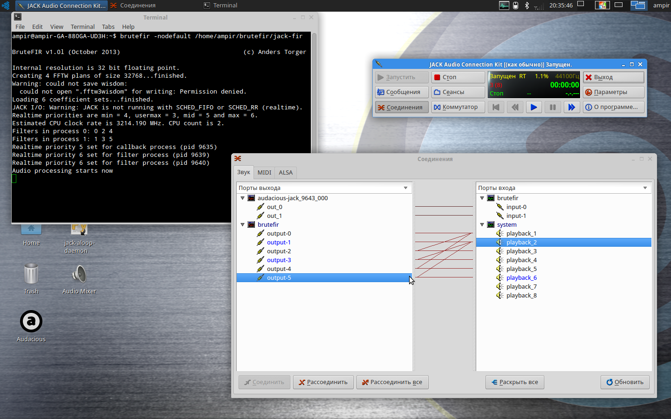Screen dimensions: 671x419
Task: Select the Звук audio tab
Action: tap(244, 172)
